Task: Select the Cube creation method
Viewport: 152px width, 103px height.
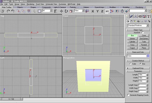Action: (131, 64)
